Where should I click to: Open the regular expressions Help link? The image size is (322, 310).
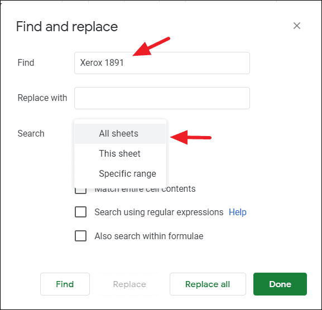click(x=238, y=212)
